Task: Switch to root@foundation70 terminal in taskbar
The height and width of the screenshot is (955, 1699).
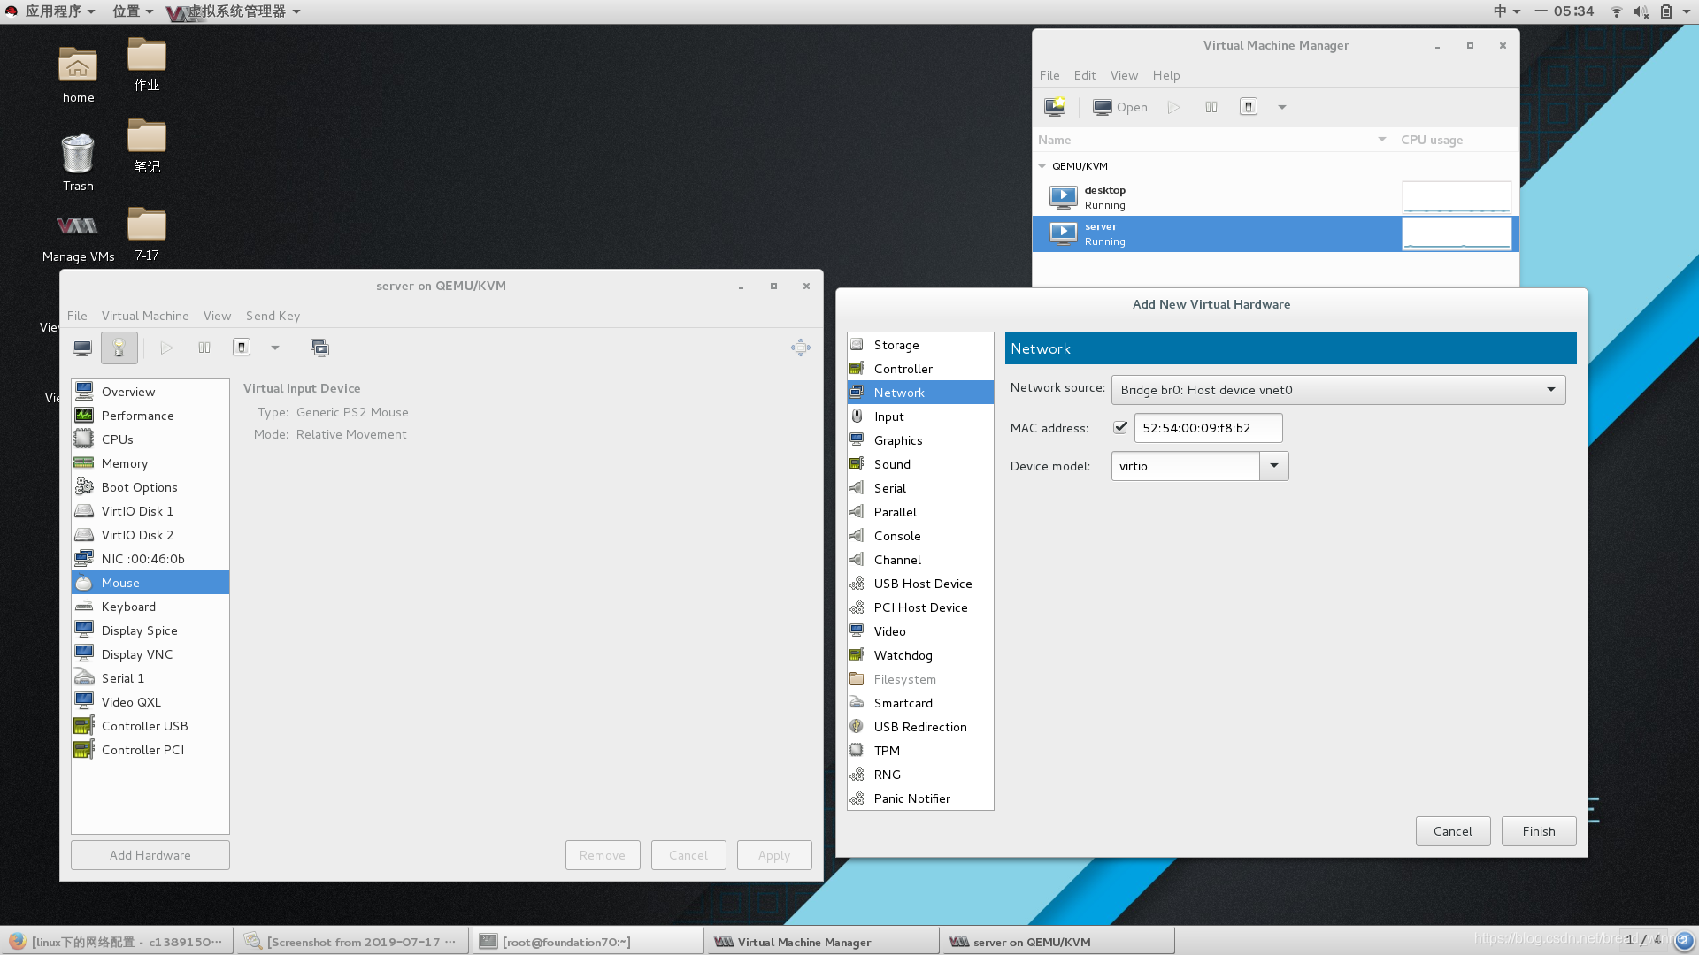Action: 587,942
